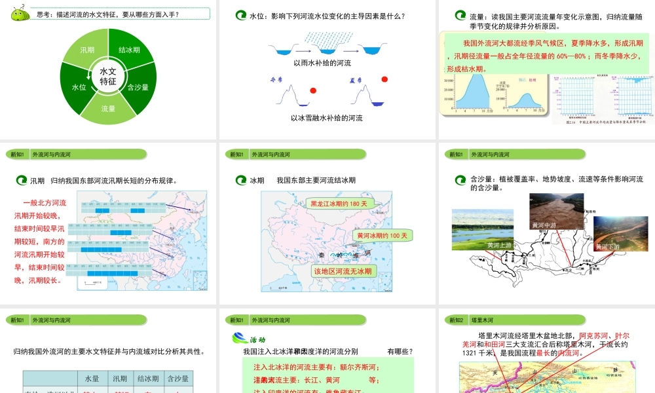This screenshot has height=393, width=655.
Task: Click the 该地区河流无冰期 callout
Action: click(x=343, y=271)
